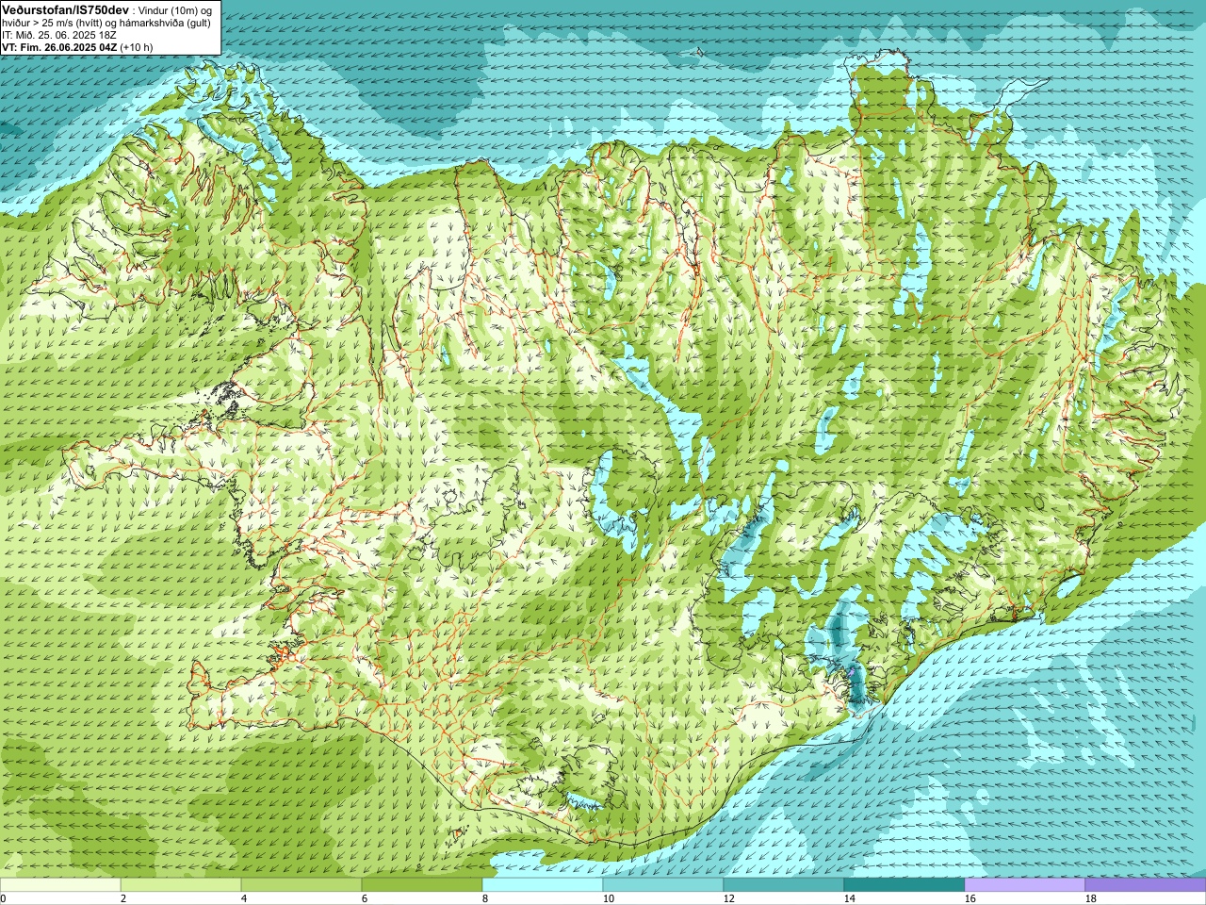Image resolution: width=1206 pixels, height=905 pixels.
Task: Click the legend scale label "18"
Action: 1090,898
